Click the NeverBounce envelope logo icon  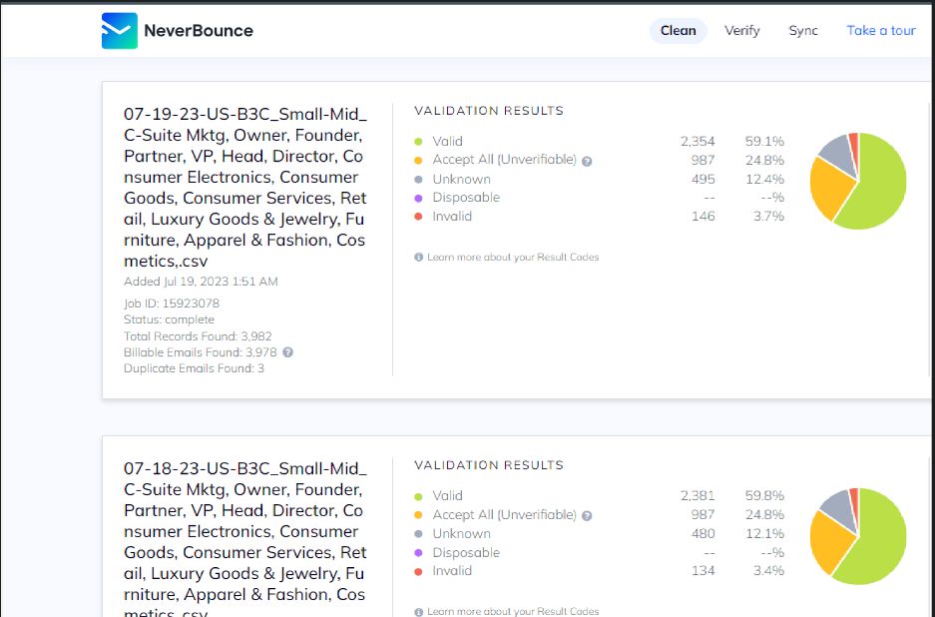[x=119, y=31]
